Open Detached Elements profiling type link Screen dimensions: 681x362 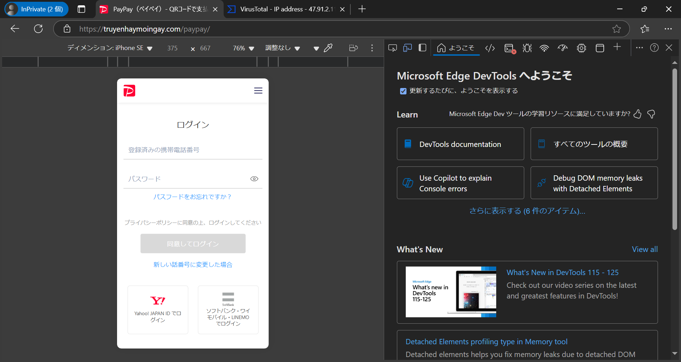[x=486, y=342]
